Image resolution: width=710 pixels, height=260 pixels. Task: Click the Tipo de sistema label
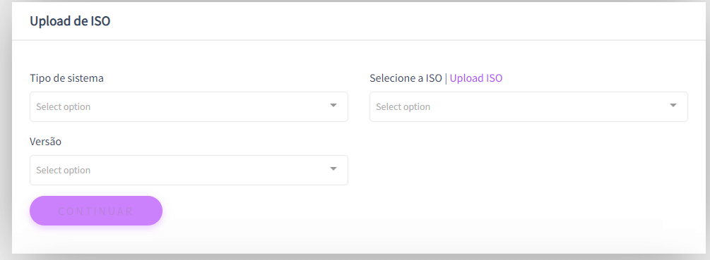coord(66,78)
